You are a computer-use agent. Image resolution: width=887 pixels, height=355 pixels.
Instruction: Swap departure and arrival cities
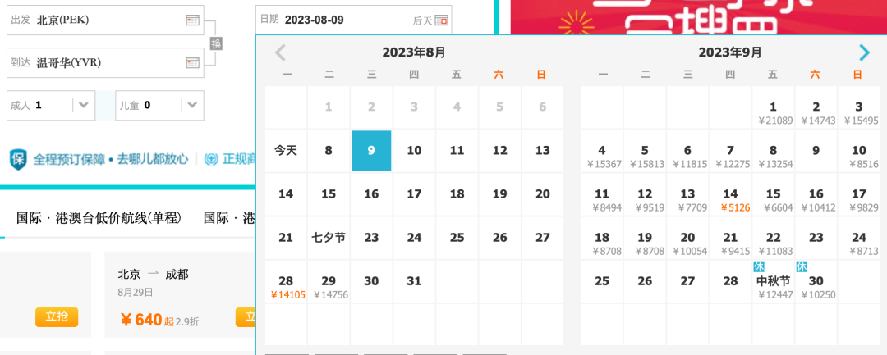pos(216,43)
